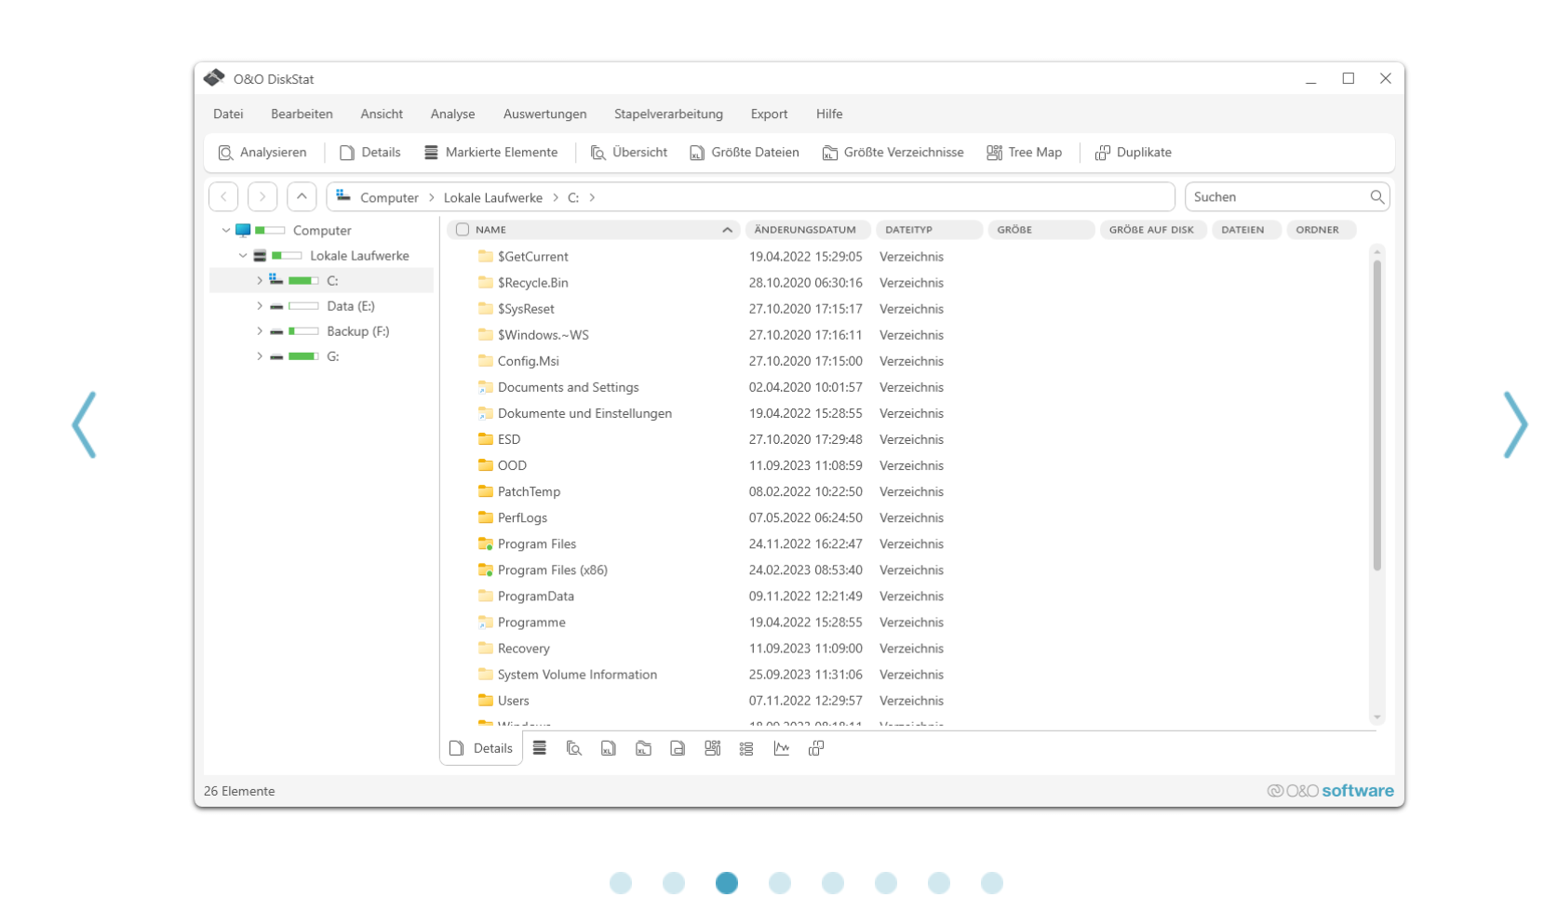The width and height of the screenshot is (1544, 924).
Task: Open the bottom bullet list icon tab
Action: (x=746, y=748)
